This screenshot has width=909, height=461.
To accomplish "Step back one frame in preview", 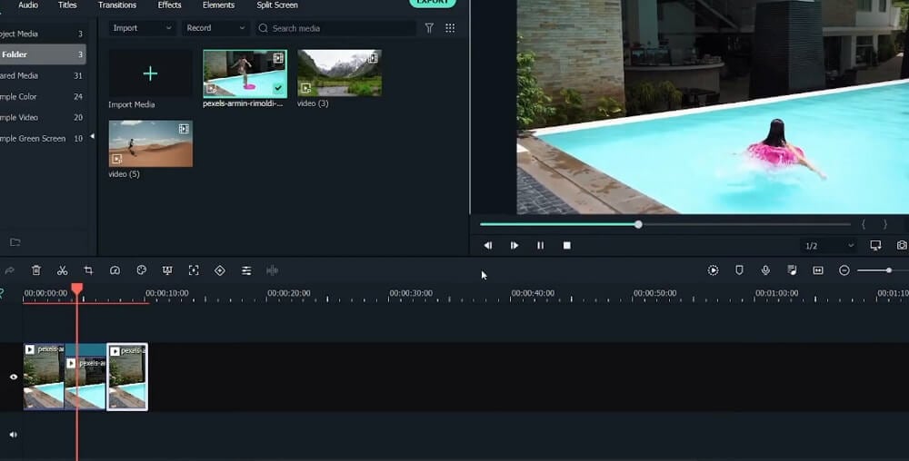I will [x=488, y=245].
